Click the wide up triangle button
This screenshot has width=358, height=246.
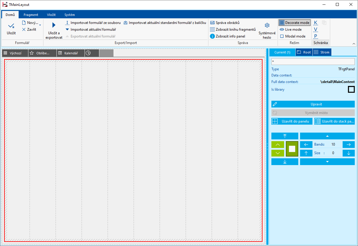[327, 136]
